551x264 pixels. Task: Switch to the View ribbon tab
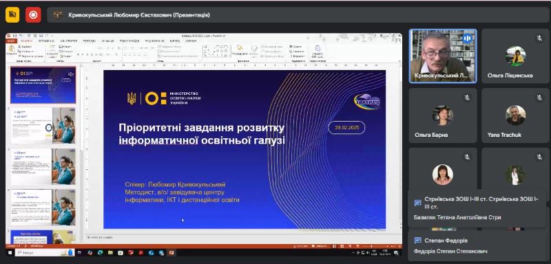click(174, 41)
